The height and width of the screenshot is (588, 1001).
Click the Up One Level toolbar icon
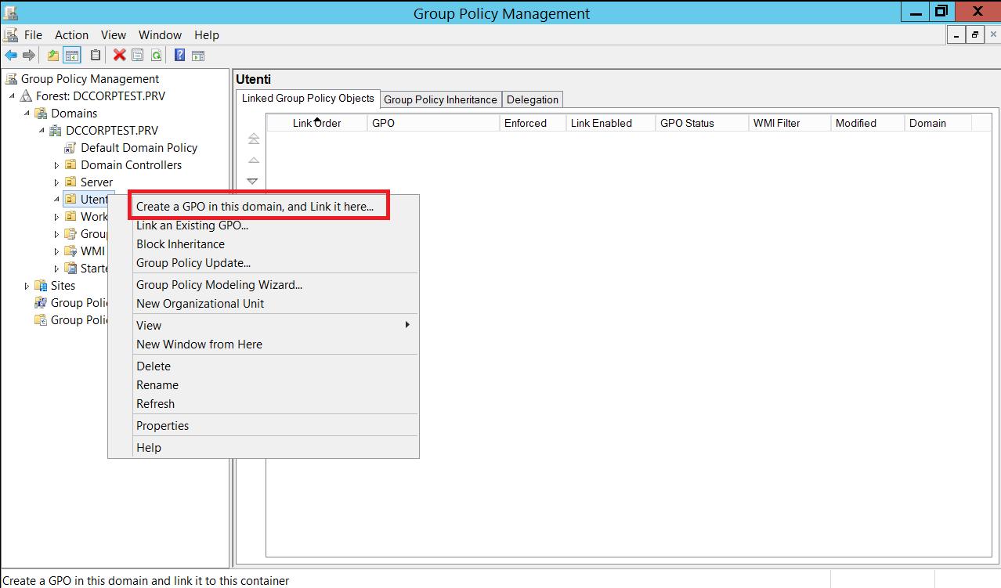[x=53, y=55]
